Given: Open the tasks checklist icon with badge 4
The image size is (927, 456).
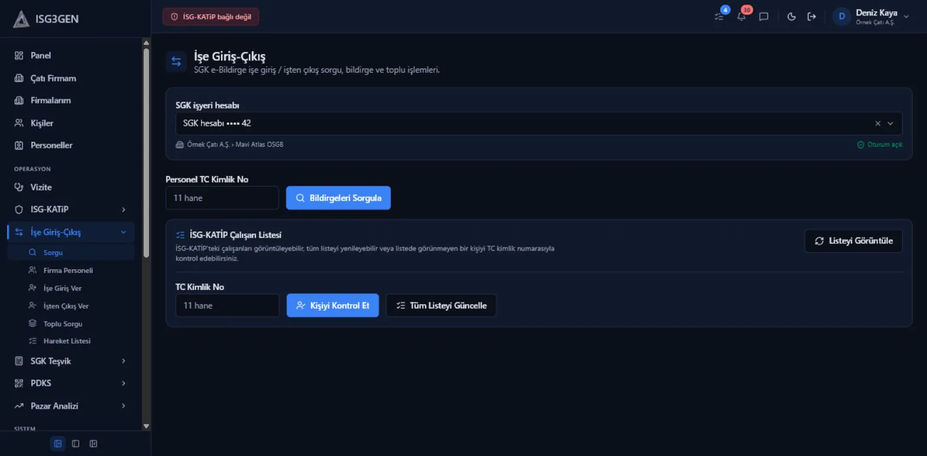Looking at the screenshot, I should coord(719,17).
